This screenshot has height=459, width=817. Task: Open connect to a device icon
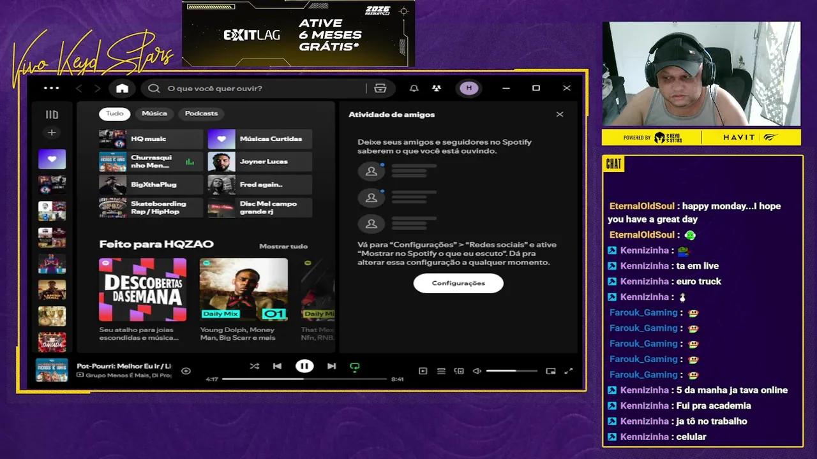coord(458,371)
